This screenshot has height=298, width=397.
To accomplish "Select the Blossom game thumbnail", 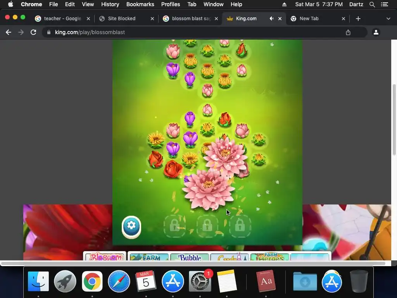I will [x=105, y=256].
